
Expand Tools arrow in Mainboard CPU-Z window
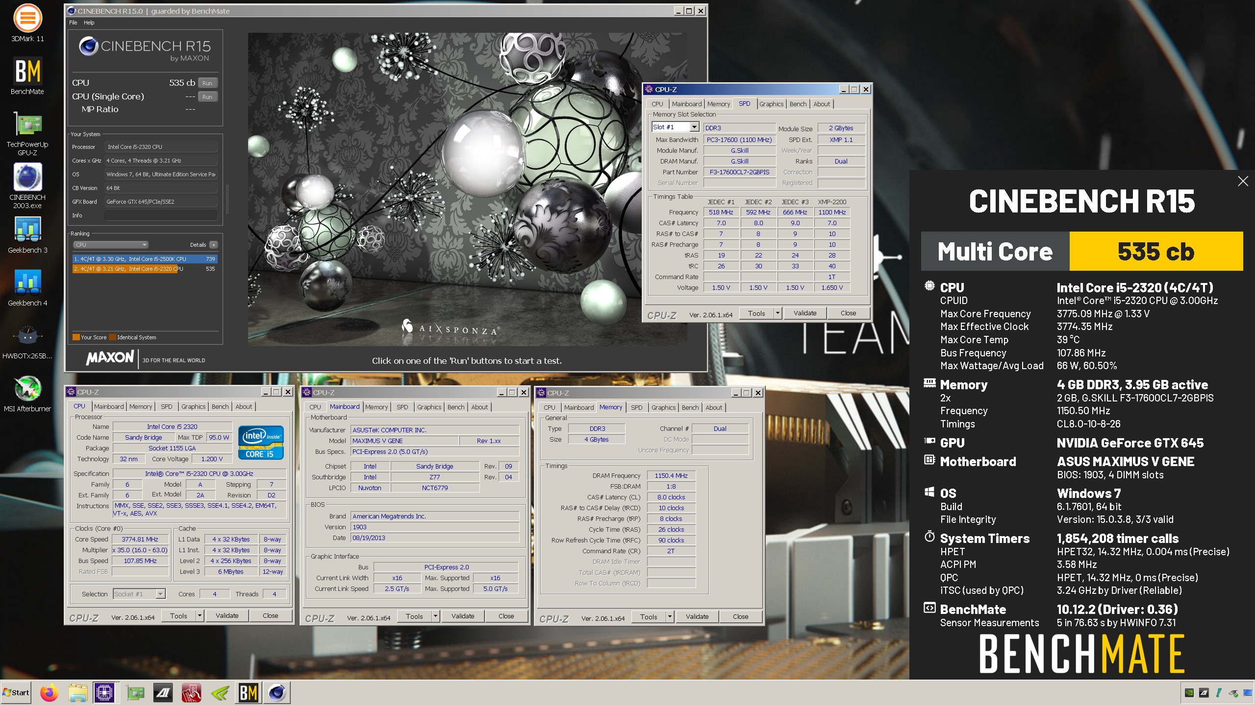point(435,616)
